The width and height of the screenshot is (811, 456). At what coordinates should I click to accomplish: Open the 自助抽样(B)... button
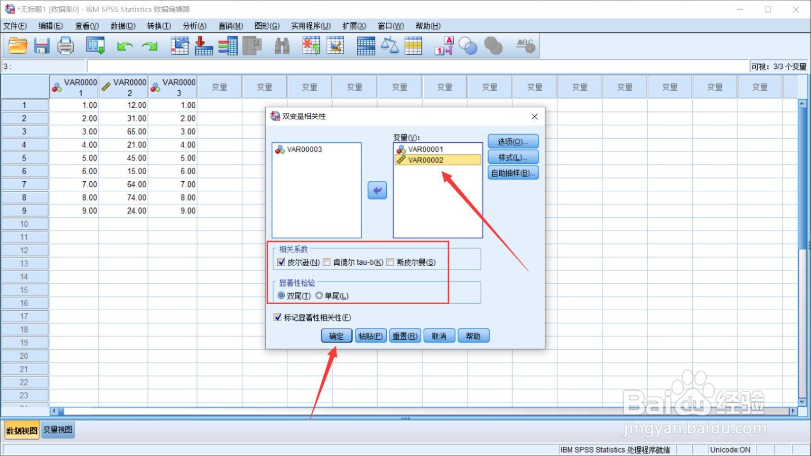[x=513, y=173]
